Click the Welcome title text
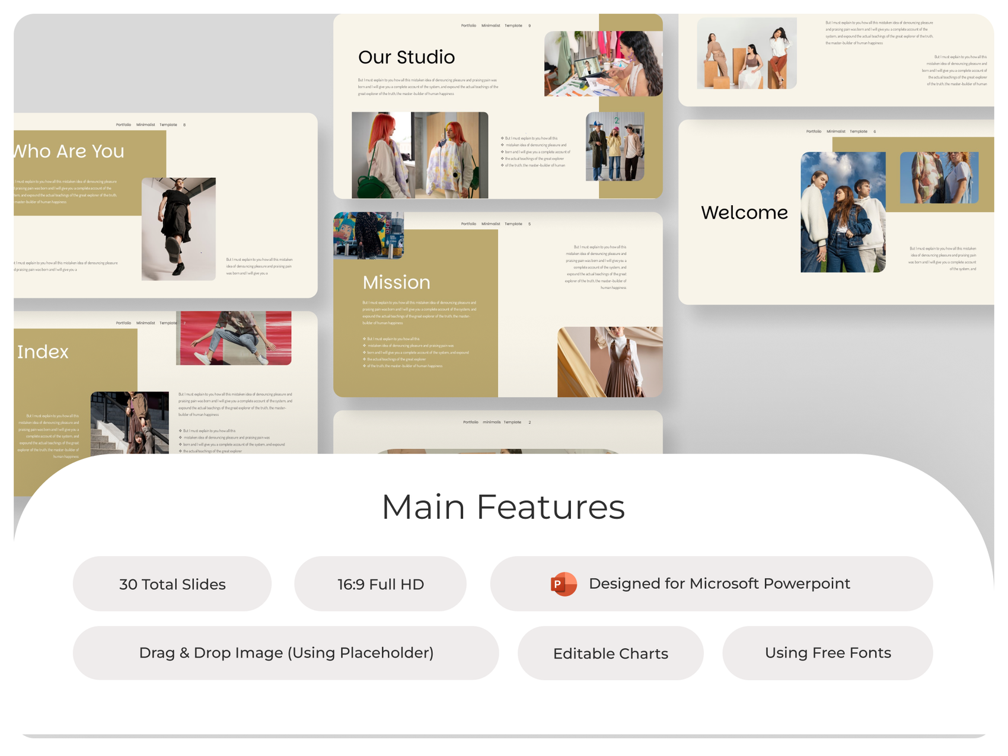The image size is (1008, 756). tap(745, 212)
